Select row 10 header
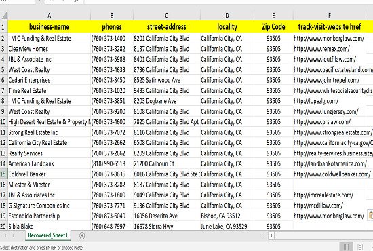 point(4,122)
